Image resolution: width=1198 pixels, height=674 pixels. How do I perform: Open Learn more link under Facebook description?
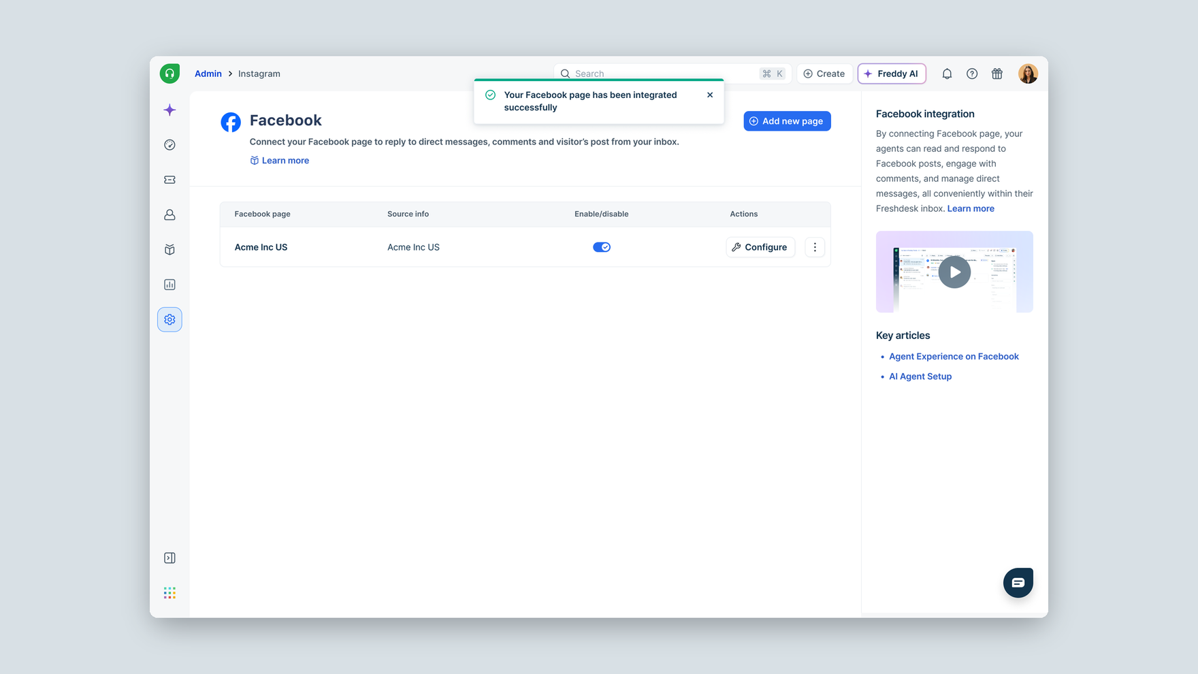[280, 161]
